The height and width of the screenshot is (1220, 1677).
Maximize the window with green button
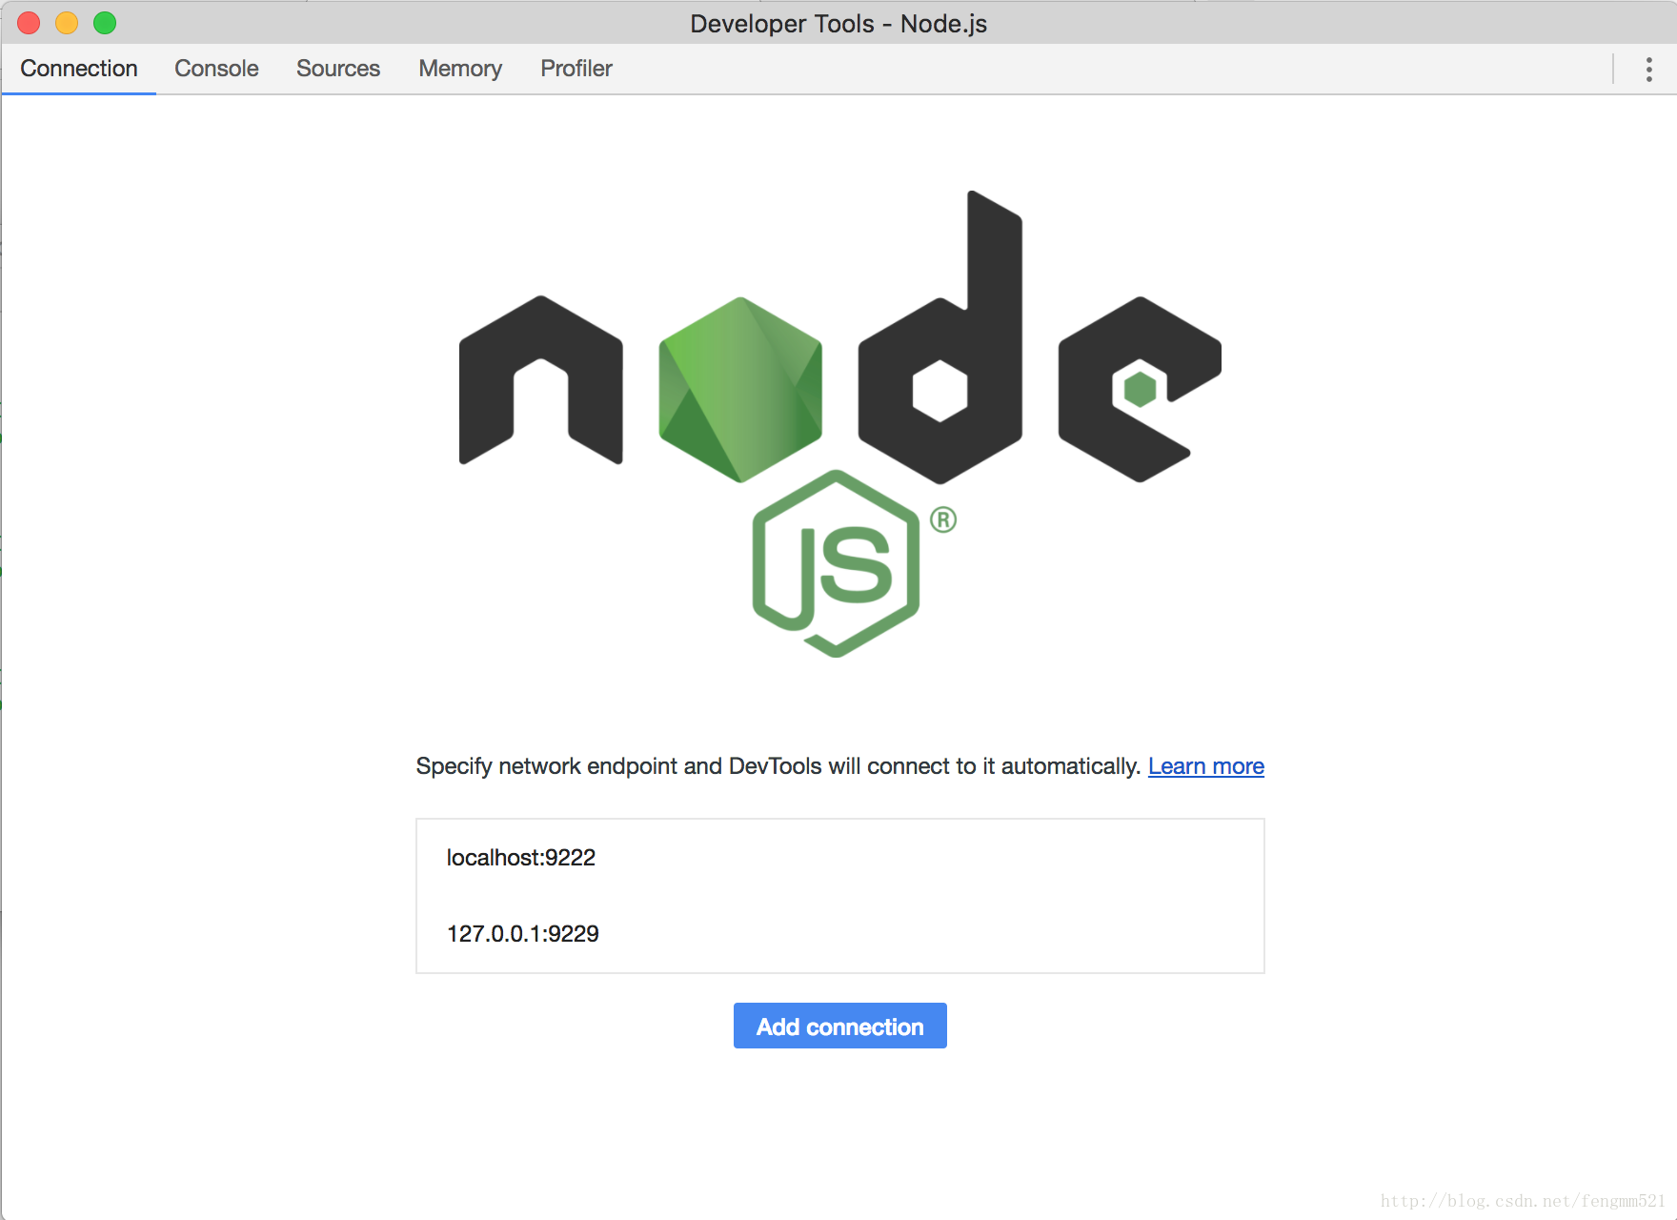[105, 23]
